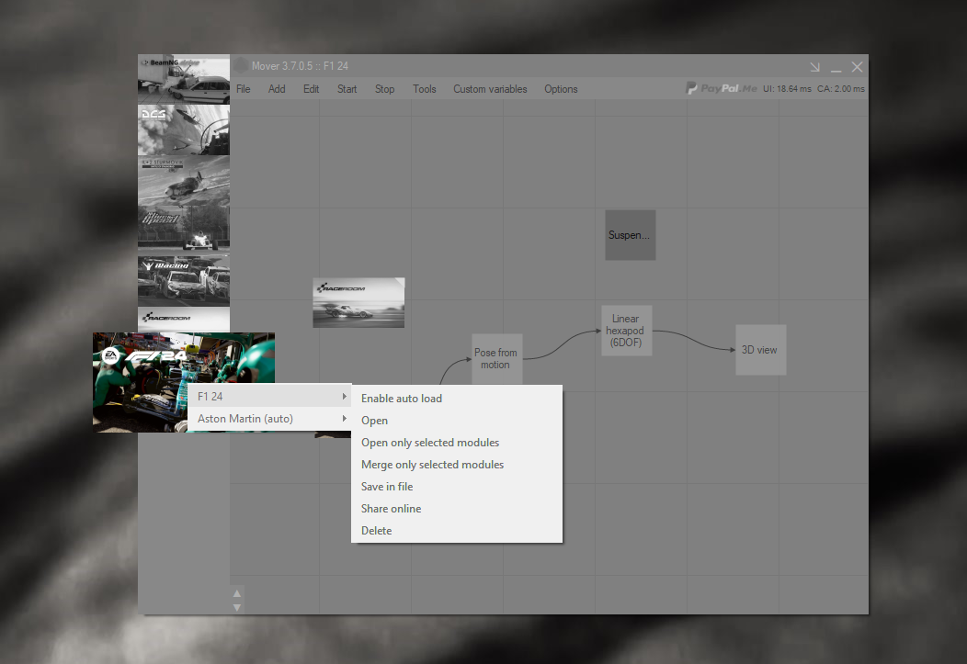This screenshot has width=967, height=664.
Task: Click the Start menu item
Action: (347, 89)
